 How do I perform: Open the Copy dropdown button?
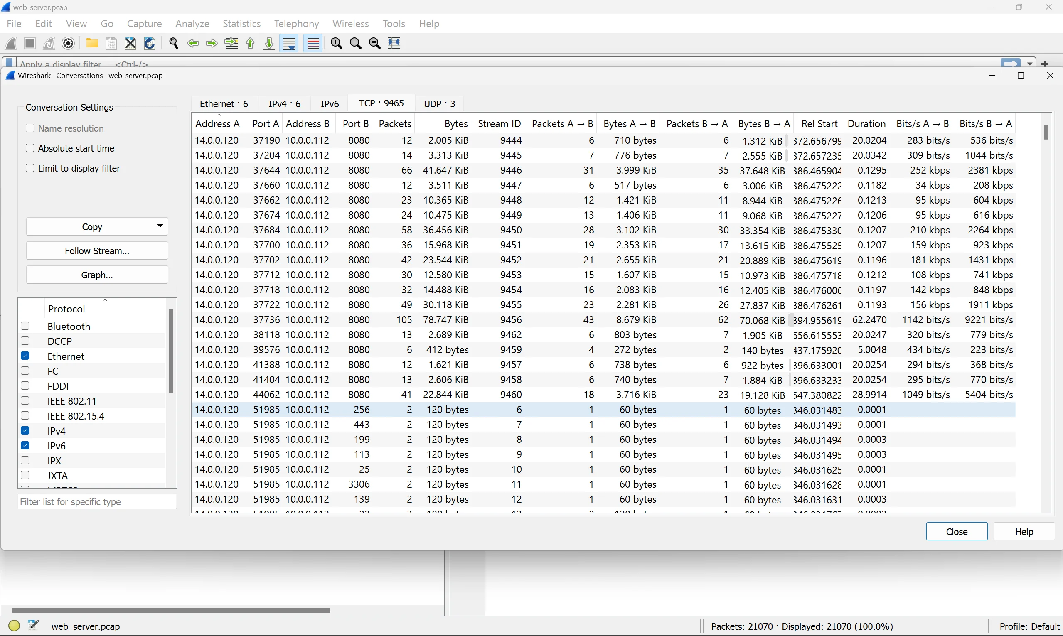pyautogui.click(x=97, y=226)
